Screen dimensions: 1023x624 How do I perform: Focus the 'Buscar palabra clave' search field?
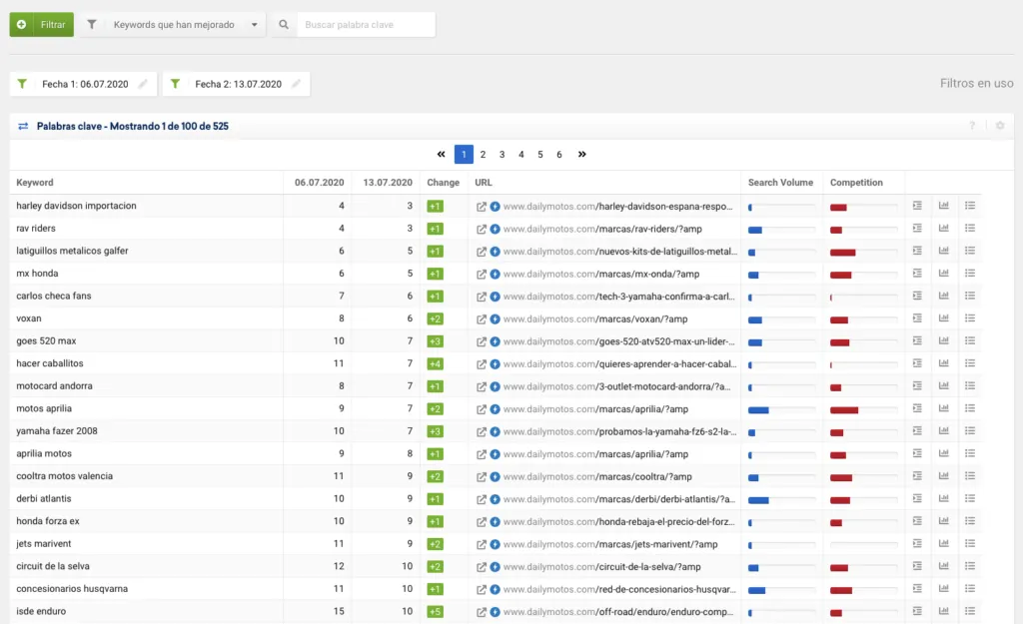[366, 25]
